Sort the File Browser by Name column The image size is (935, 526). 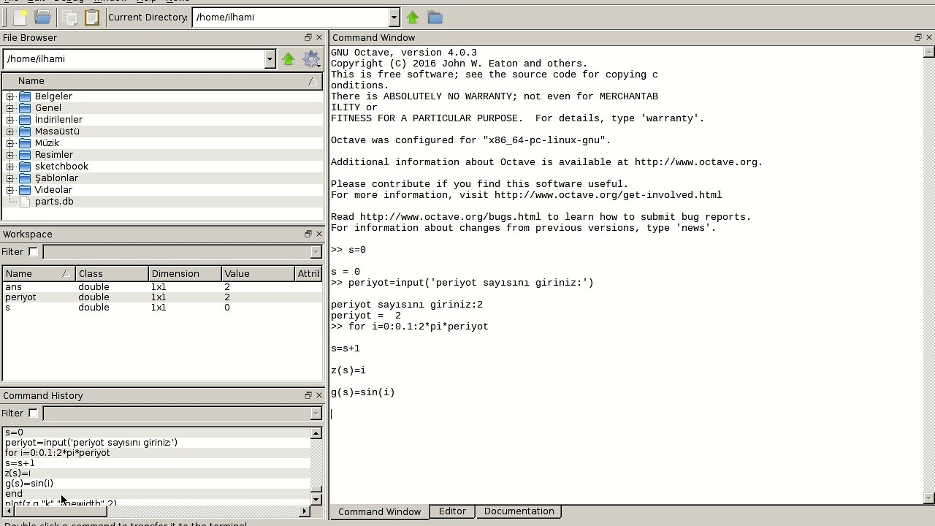coord(162,81)
